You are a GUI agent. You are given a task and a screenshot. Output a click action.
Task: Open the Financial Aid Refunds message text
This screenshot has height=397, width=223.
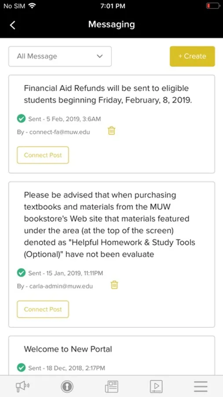pyautogui.click(x=108, y=94)
